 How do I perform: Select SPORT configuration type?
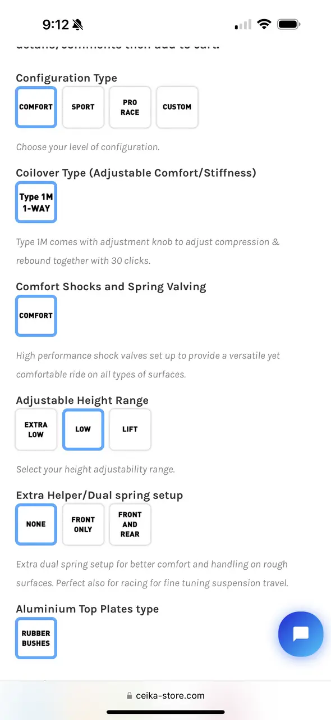pos(83,107)
